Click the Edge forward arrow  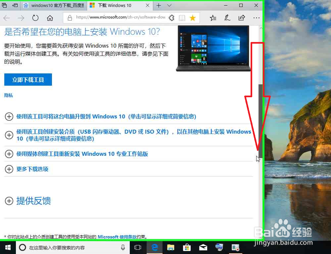pos(21,18)
